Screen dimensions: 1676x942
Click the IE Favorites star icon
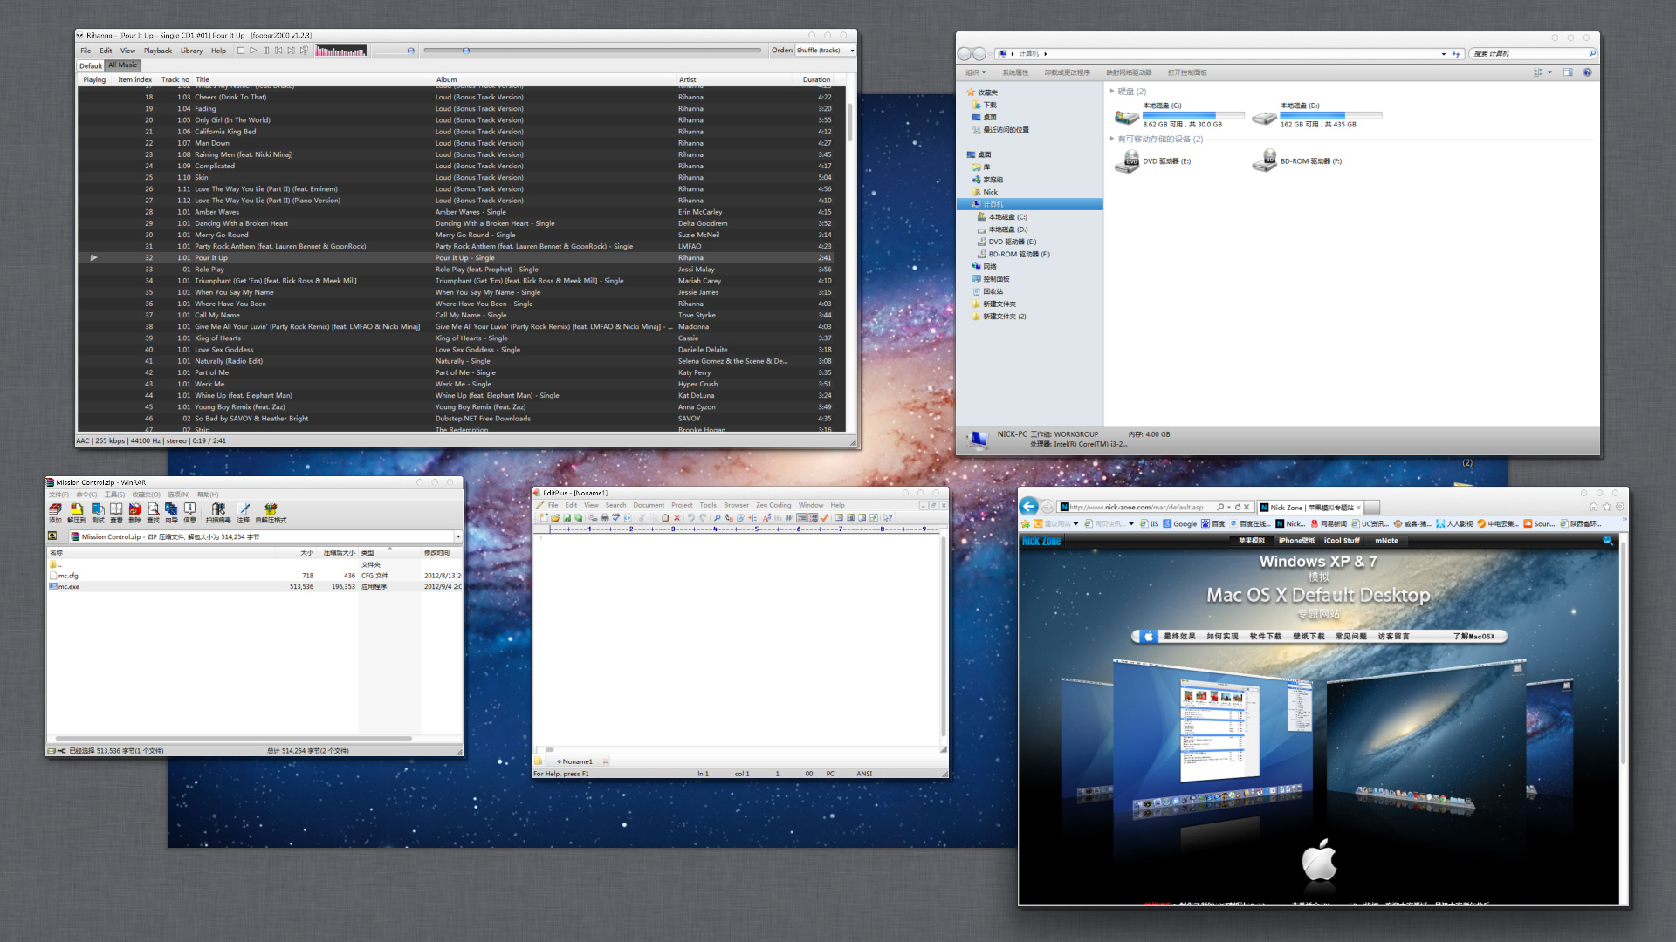coord(1607,507)
